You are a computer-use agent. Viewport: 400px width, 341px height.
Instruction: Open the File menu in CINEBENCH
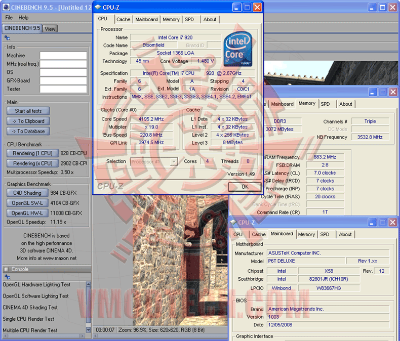tap(9, 18)
